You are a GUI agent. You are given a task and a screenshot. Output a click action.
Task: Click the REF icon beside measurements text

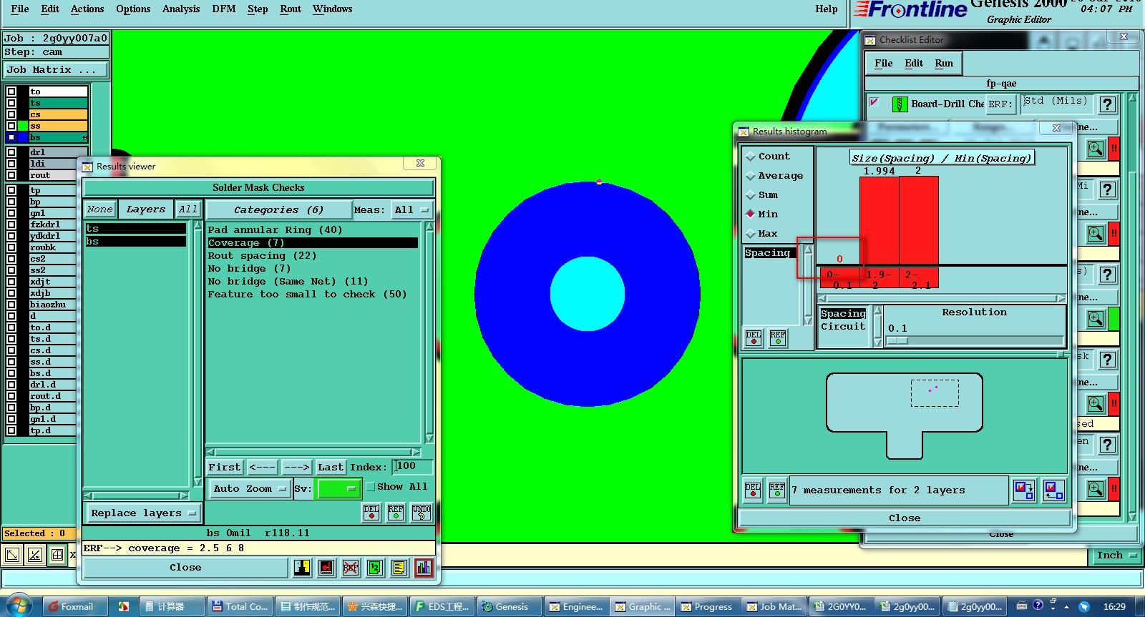coord(777,490)
